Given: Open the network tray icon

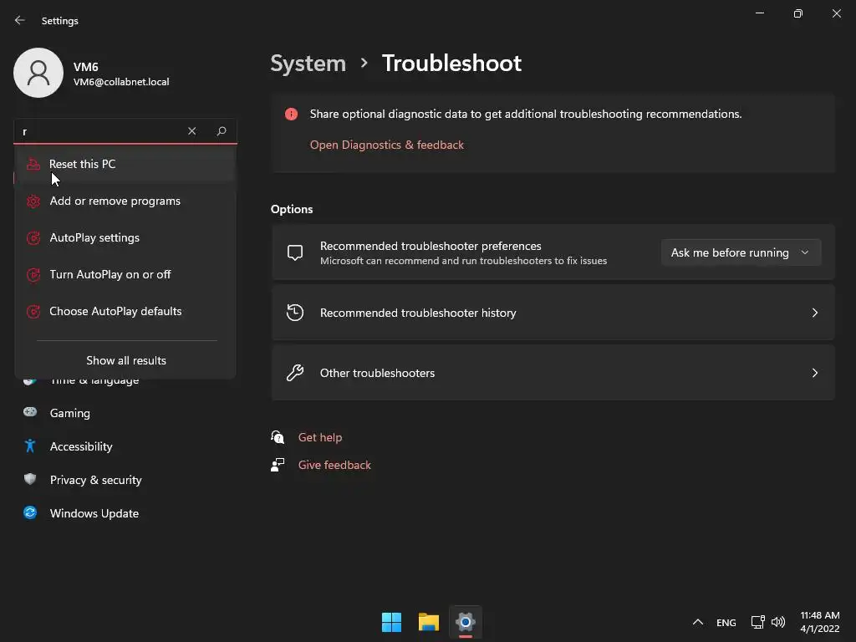Looking at the screenshot, I should pyautogui.click(x=757, y=622).
